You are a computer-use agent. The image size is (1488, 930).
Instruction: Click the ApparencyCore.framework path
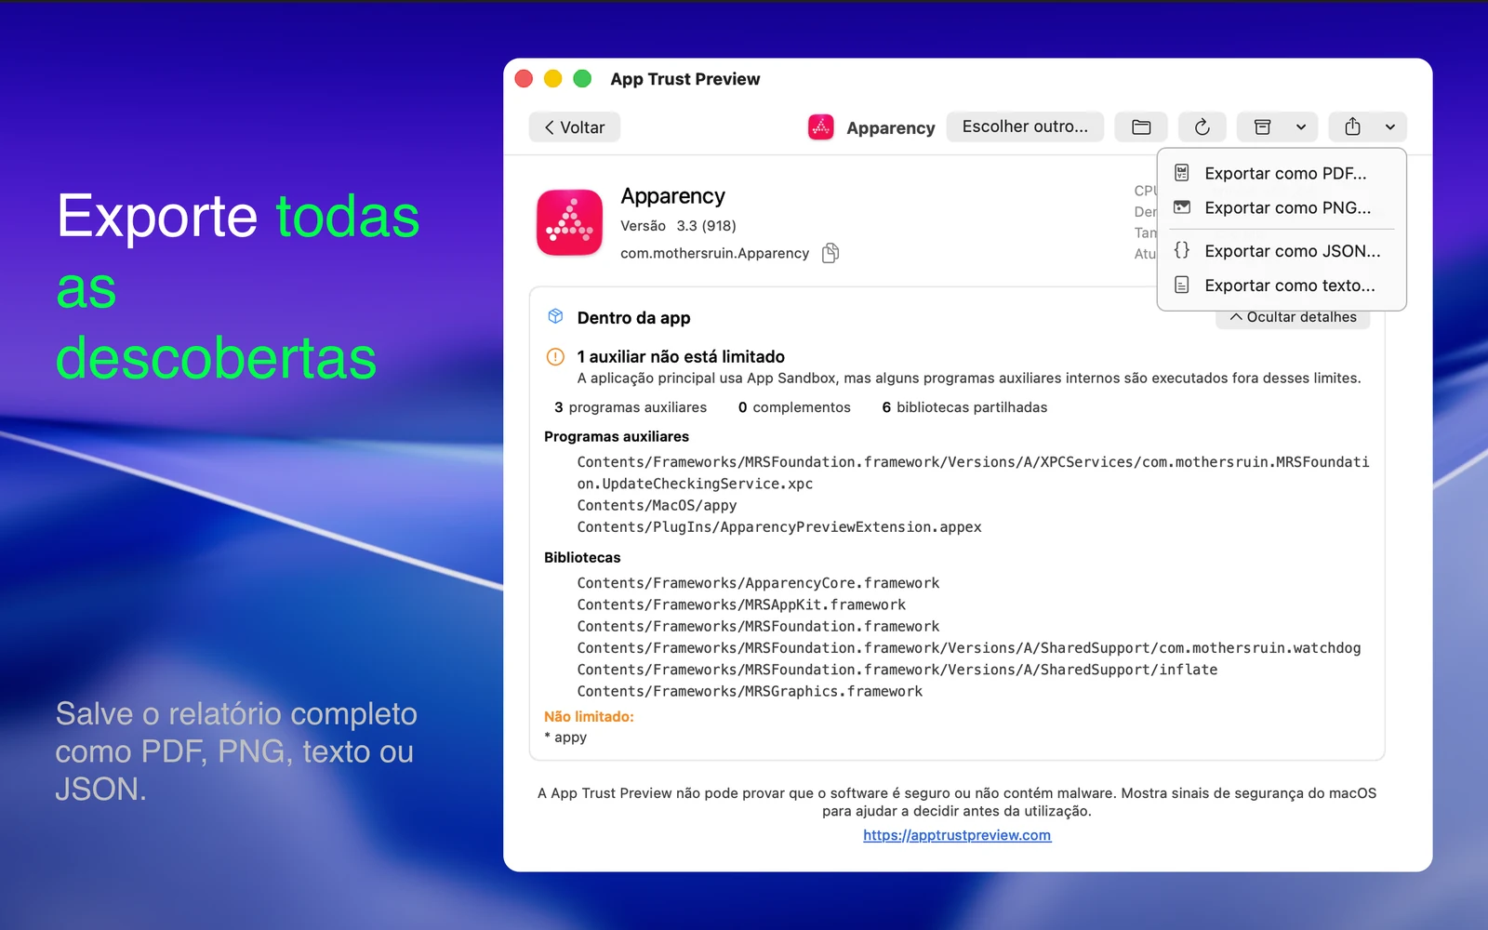pyautogui.click(x=758, y=583)
